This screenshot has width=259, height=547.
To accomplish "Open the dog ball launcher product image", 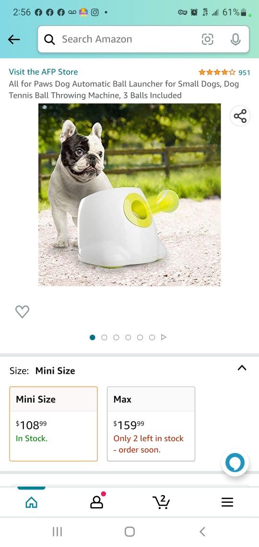I will pyautogui.click(x=129, y=195).
